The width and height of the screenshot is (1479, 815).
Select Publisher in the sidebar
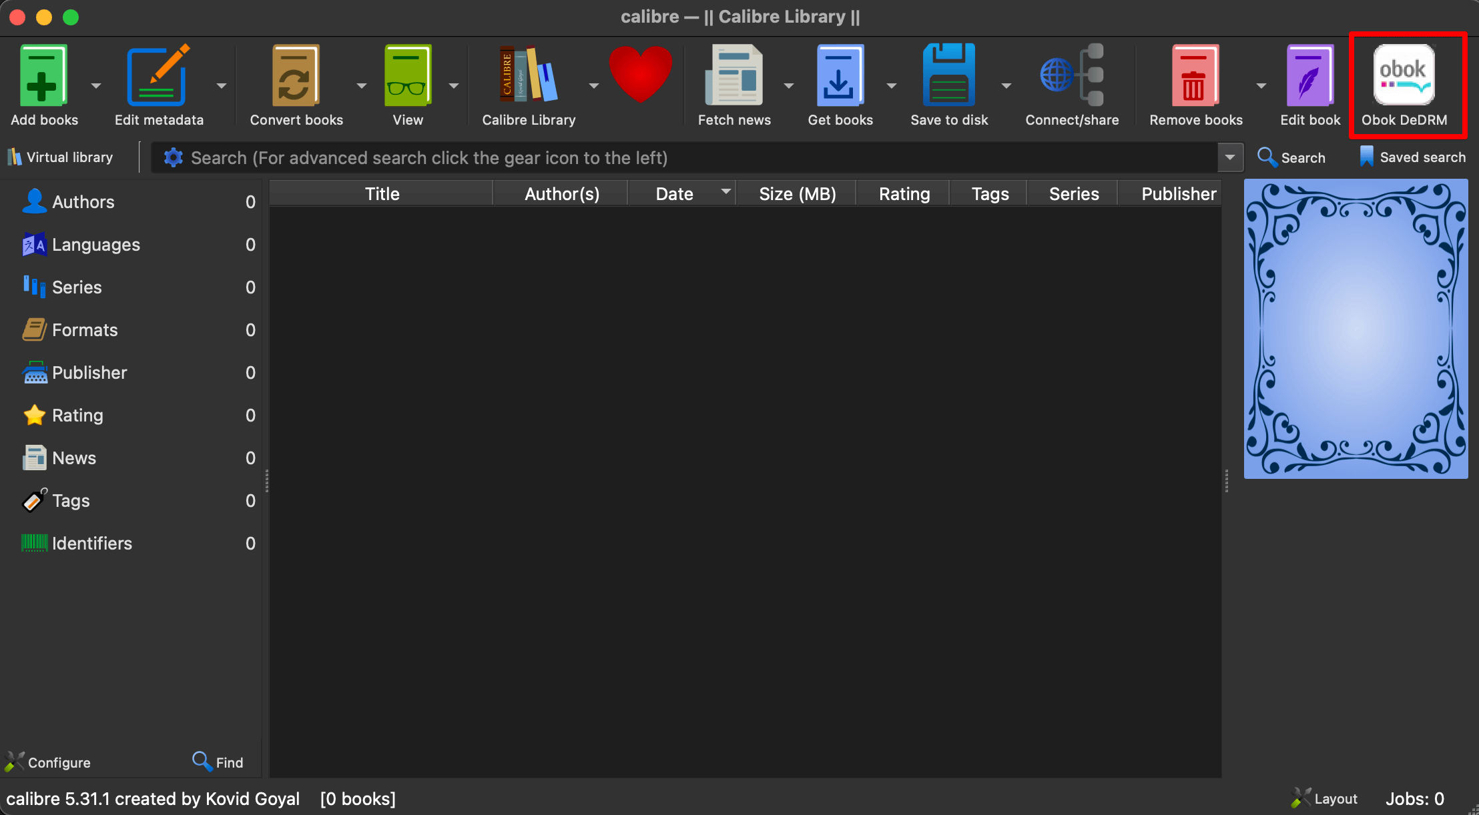coord(89,372)
